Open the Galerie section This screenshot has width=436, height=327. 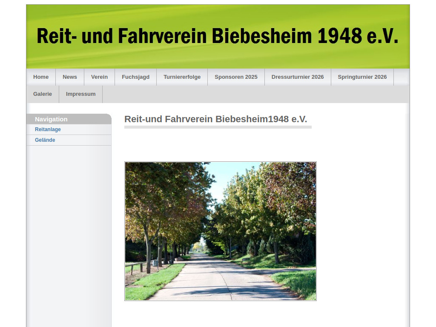tap(43, 94)
